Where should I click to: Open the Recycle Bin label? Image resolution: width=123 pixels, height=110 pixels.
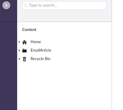(41, 59)
